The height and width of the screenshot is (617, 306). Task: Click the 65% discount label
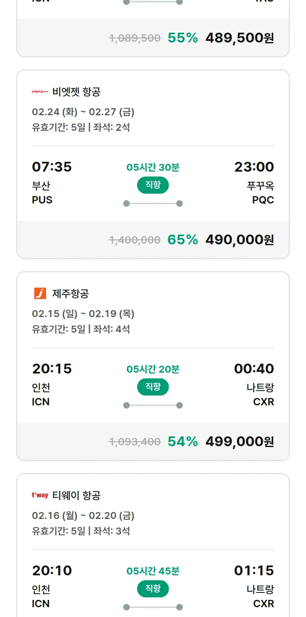[182, 239]
